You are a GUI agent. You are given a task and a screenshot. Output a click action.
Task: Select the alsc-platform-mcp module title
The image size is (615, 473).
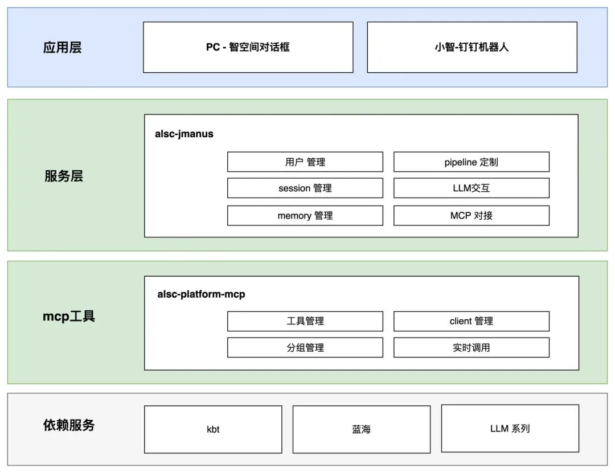click(200, 294)
